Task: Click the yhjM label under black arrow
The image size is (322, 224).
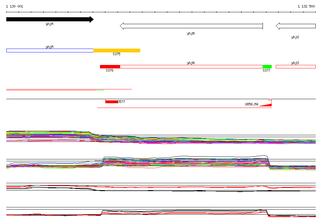Action: point(49,24)
